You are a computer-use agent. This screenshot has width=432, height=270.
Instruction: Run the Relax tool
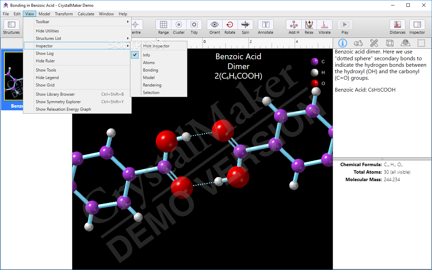(x=309, y=27)
